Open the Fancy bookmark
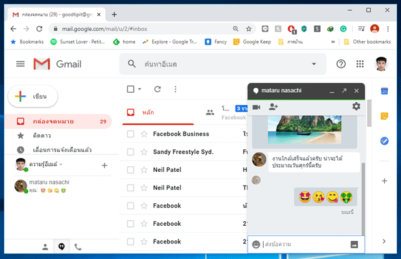 [216, 42]
